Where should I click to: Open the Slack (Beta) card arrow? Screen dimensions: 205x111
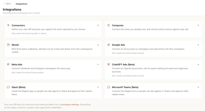(x=98, y=87)
